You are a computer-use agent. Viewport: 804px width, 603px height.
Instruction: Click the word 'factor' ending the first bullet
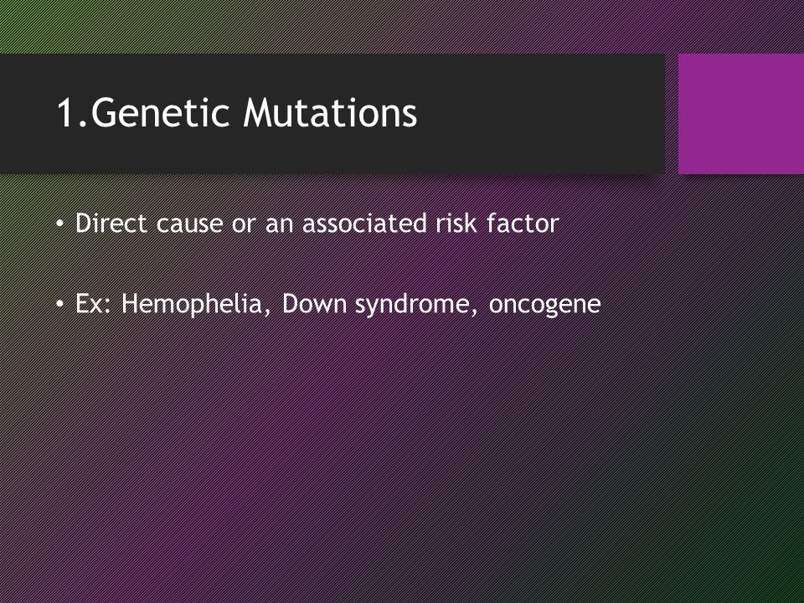click(523, 223)
